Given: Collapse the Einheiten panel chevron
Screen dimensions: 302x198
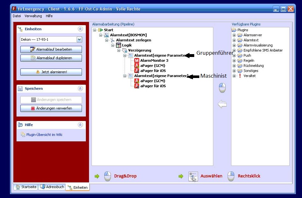Looking at the screenshot, I should 80,29.
